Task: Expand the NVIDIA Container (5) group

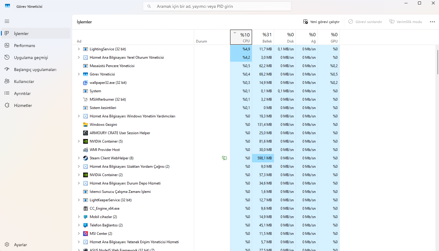Action: click(x=79, y=141)
